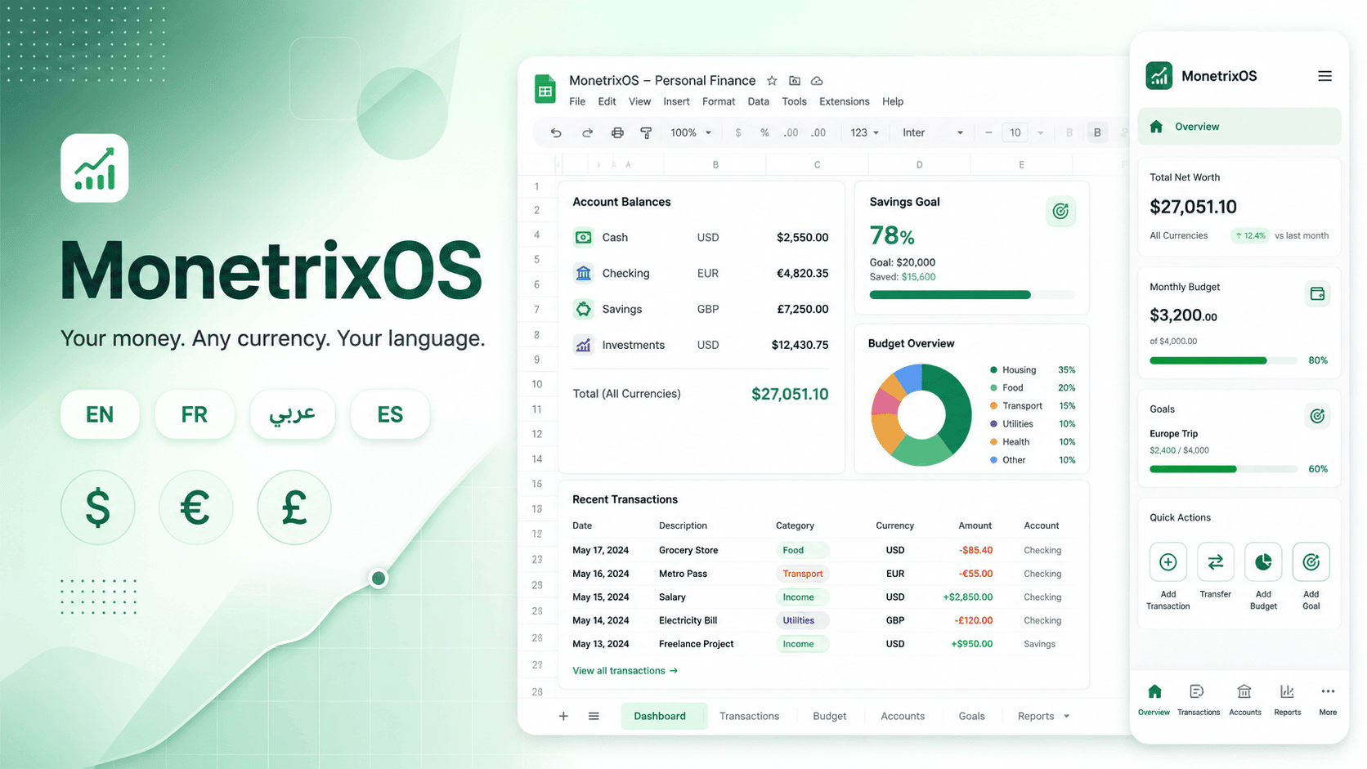
Task: Select the ES language pill
Action: 390,414
